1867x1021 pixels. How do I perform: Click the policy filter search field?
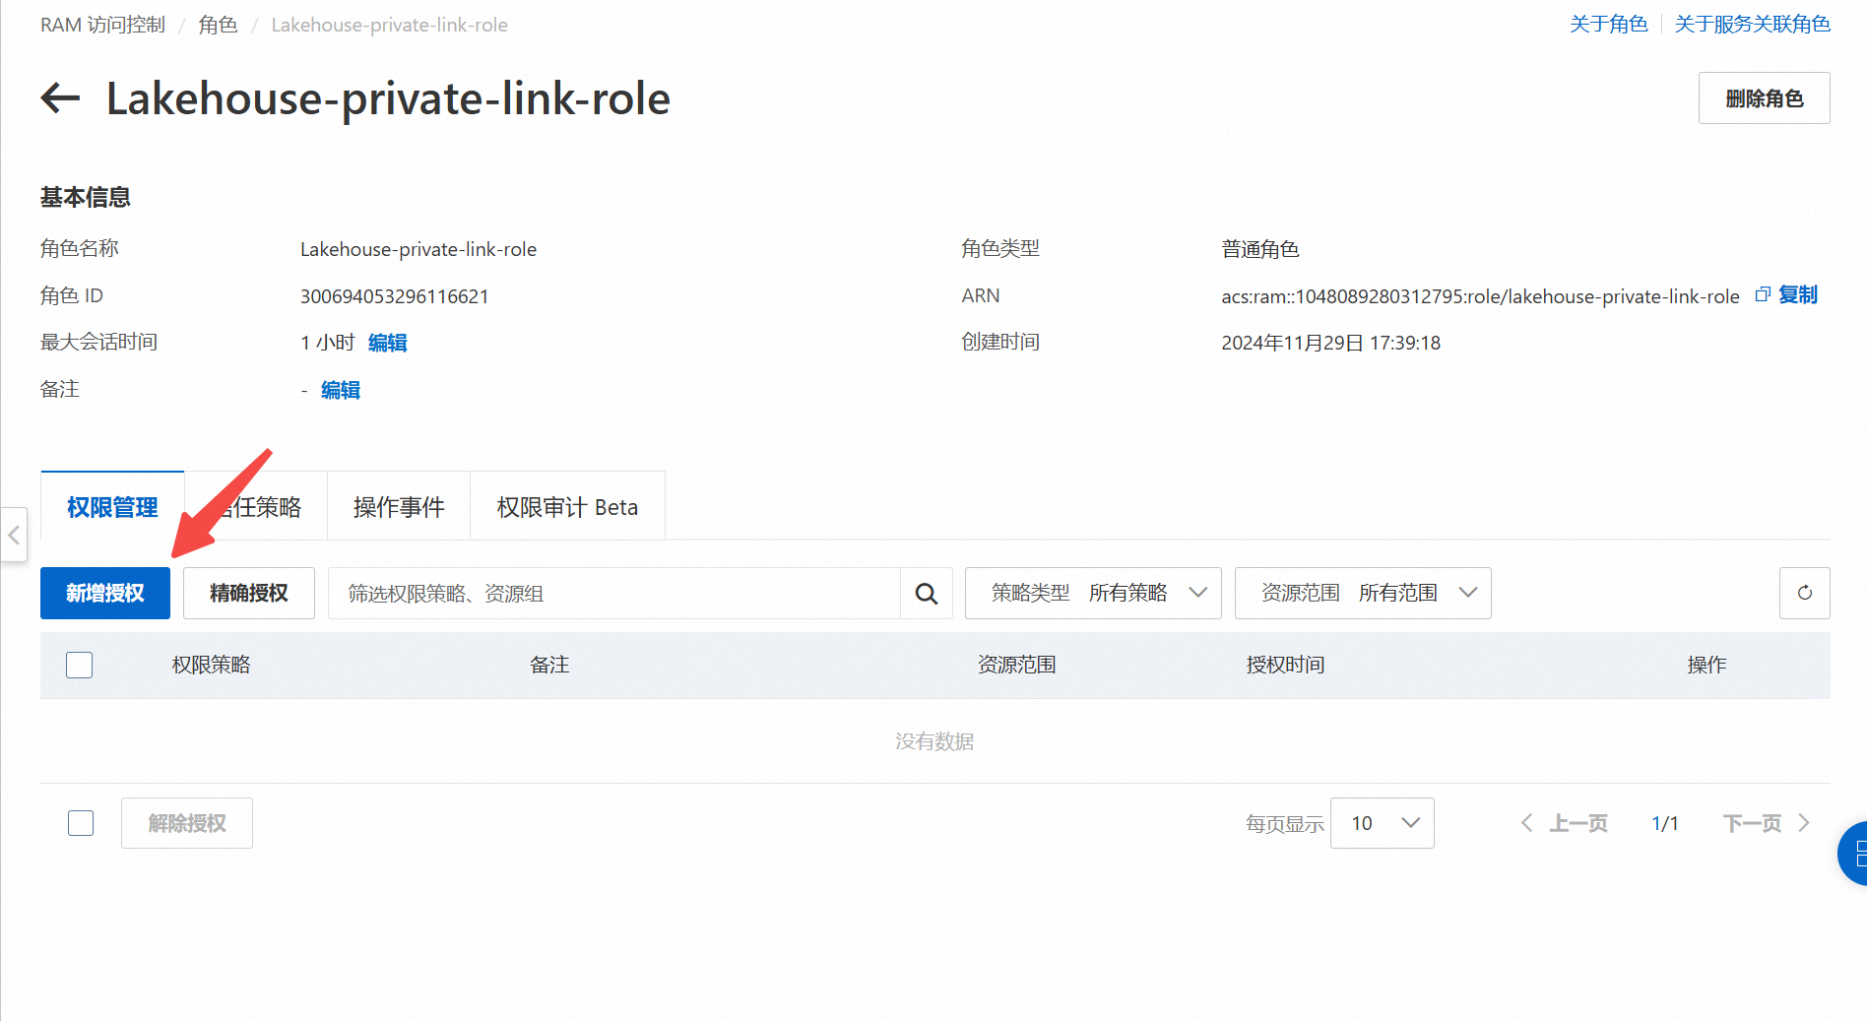click(x=613, y=594)
